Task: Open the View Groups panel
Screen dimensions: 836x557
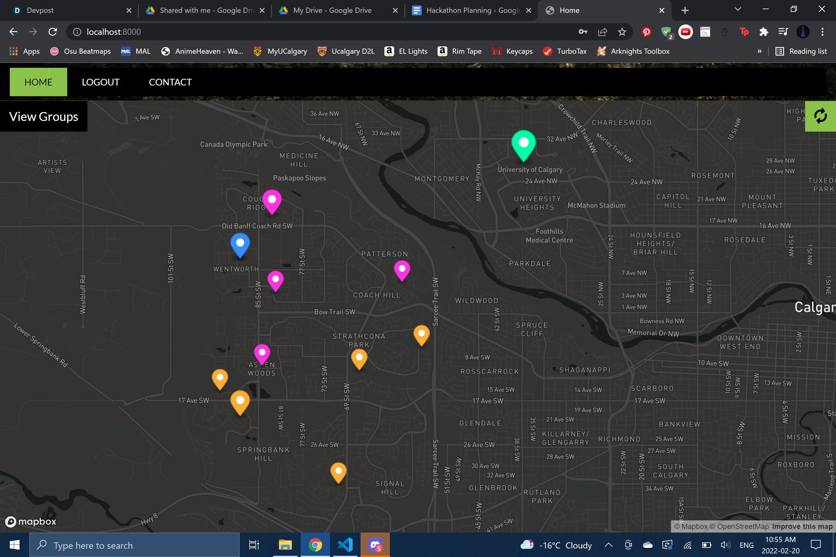Action: tap(44, 117)
